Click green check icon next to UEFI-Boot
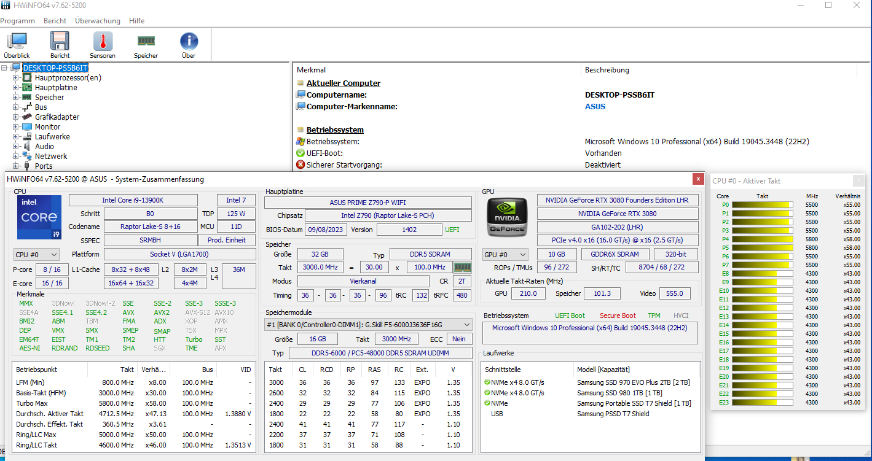Screen dimensions: 872x461 [x=300, y=153]
